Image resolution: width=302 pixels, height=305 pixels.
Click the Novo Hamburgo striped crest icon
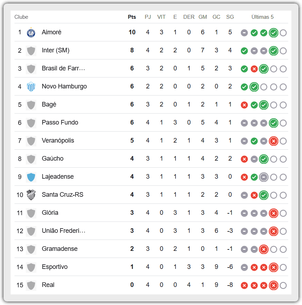[x=31, y=87]
